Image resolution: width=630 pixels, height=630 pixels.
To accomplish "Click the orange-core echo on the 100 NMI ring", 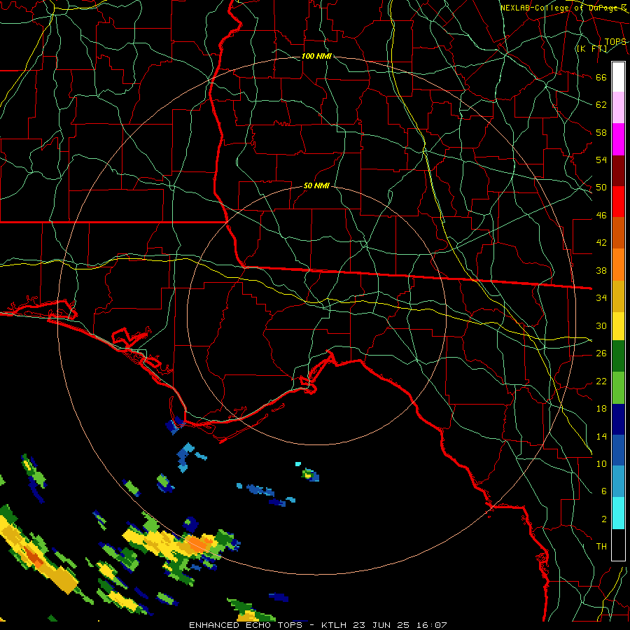I will click(x=199, y=545).
